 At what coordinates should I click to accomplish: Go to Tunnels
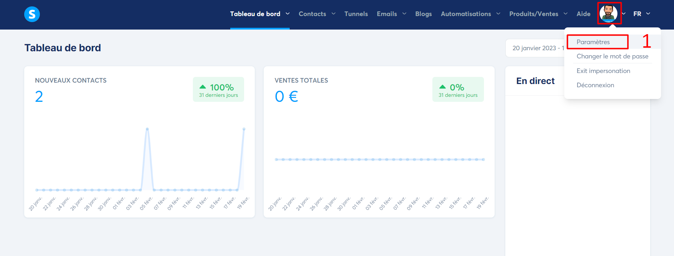[x=356, y=14]
